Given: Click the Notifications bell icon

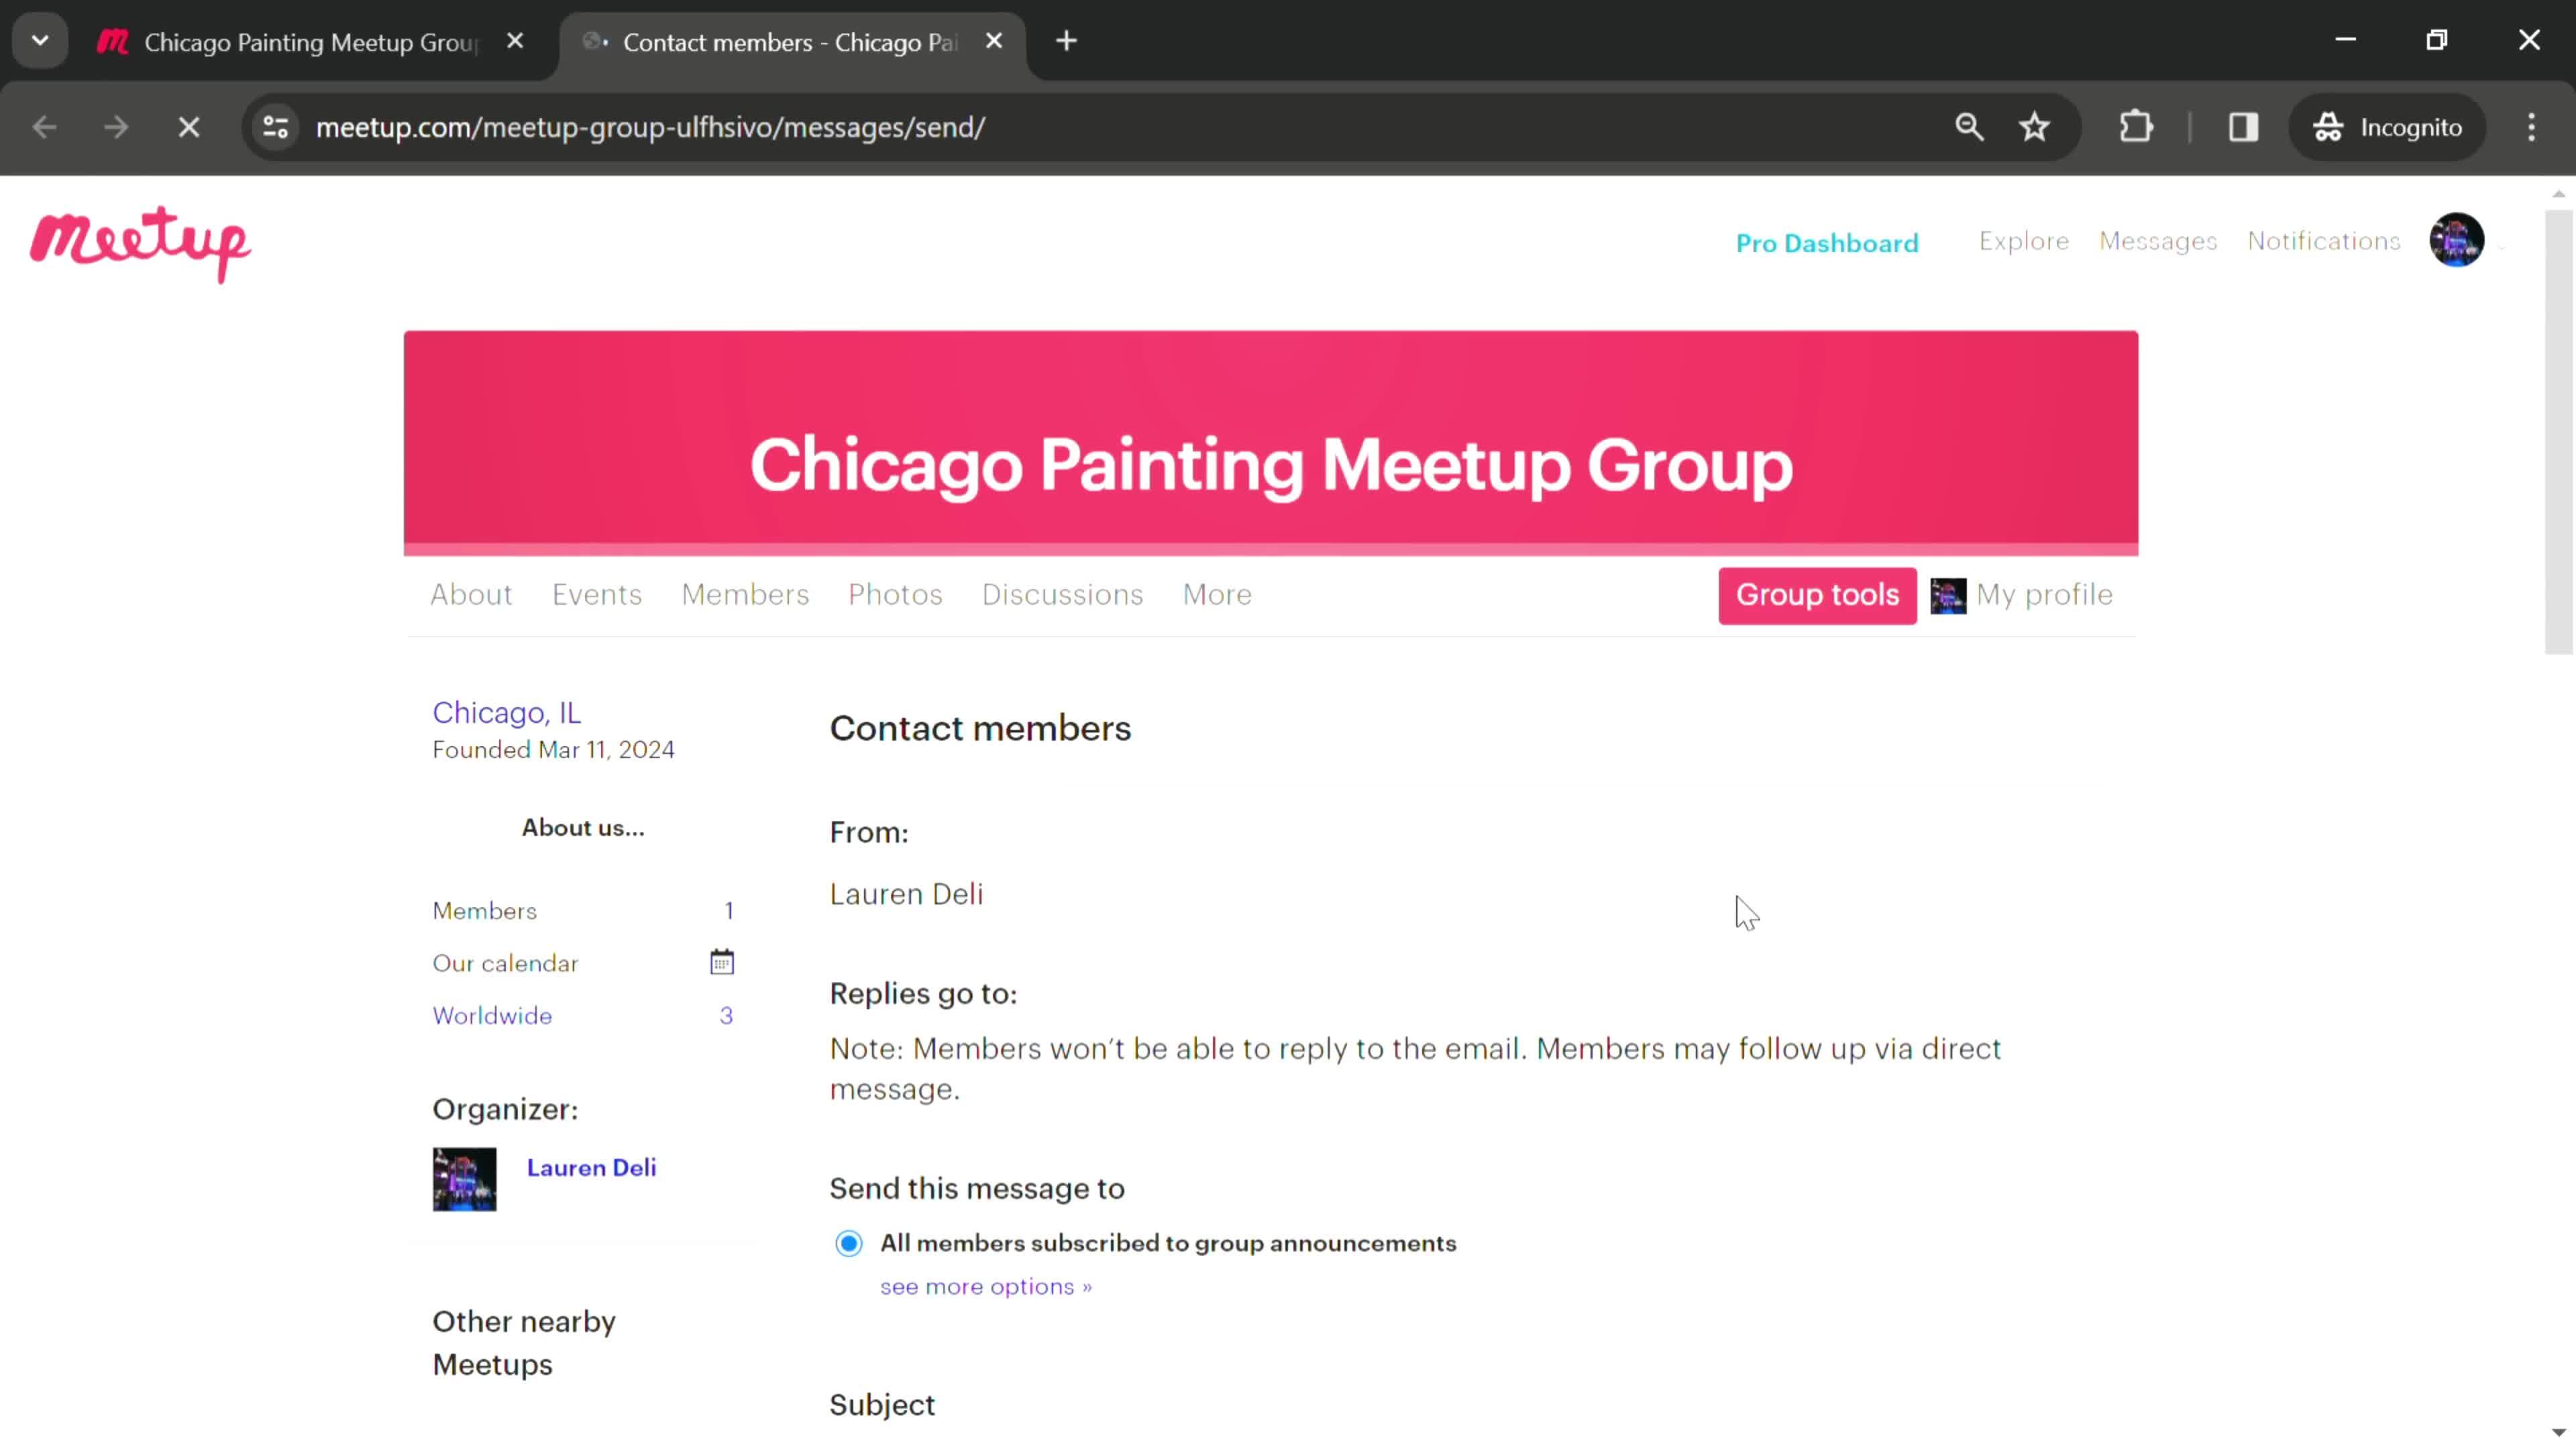Looking at the screenshot, I should pyautogui.click(x=2323, y=241).
